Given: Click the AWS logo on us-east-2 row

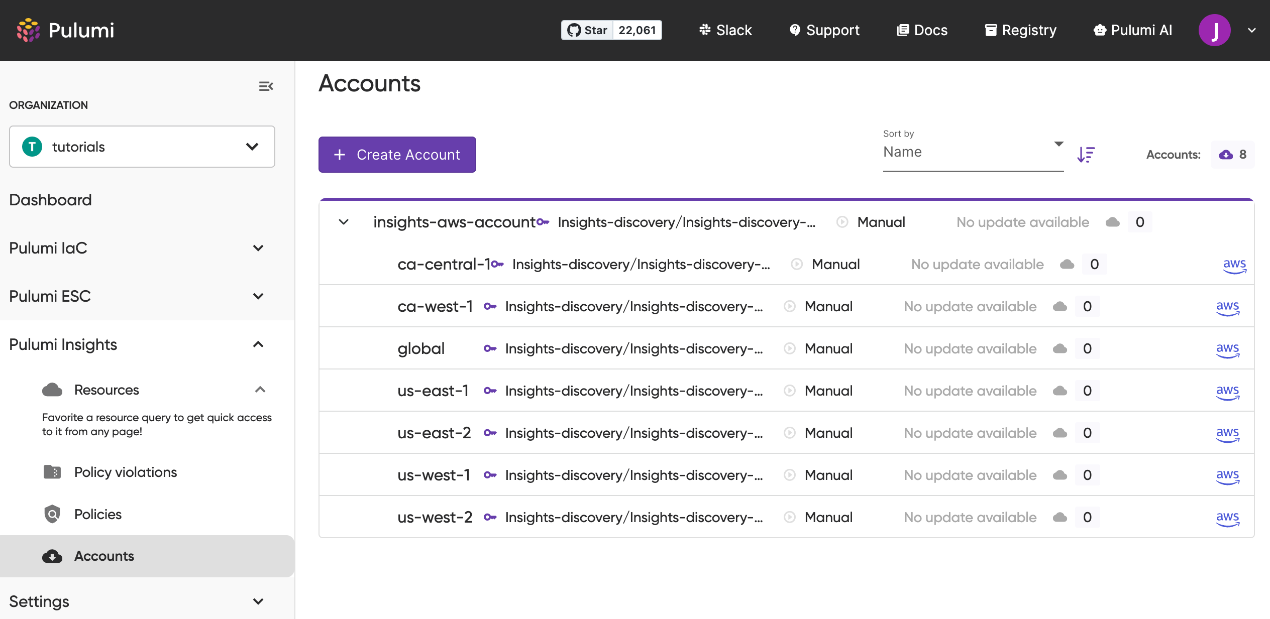Looking at the screenshot, I should click(1228, 434).
